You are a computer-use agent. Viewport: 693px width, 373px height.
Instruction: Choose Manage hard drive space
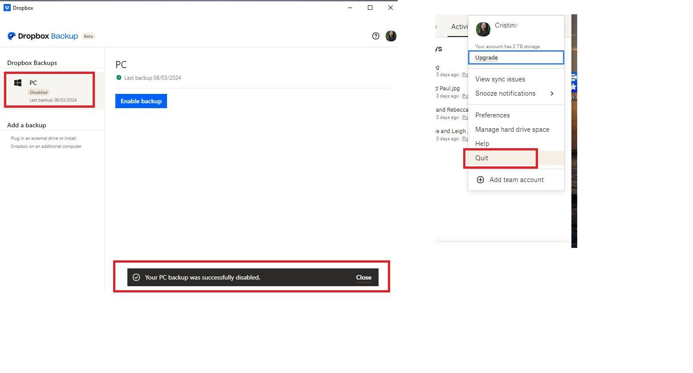click(512, 130)
